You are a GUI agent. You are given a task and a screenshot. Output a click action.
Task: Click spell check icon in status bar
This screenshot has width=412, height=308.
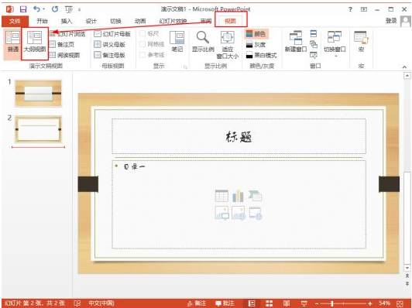click(x=77, y=303)
